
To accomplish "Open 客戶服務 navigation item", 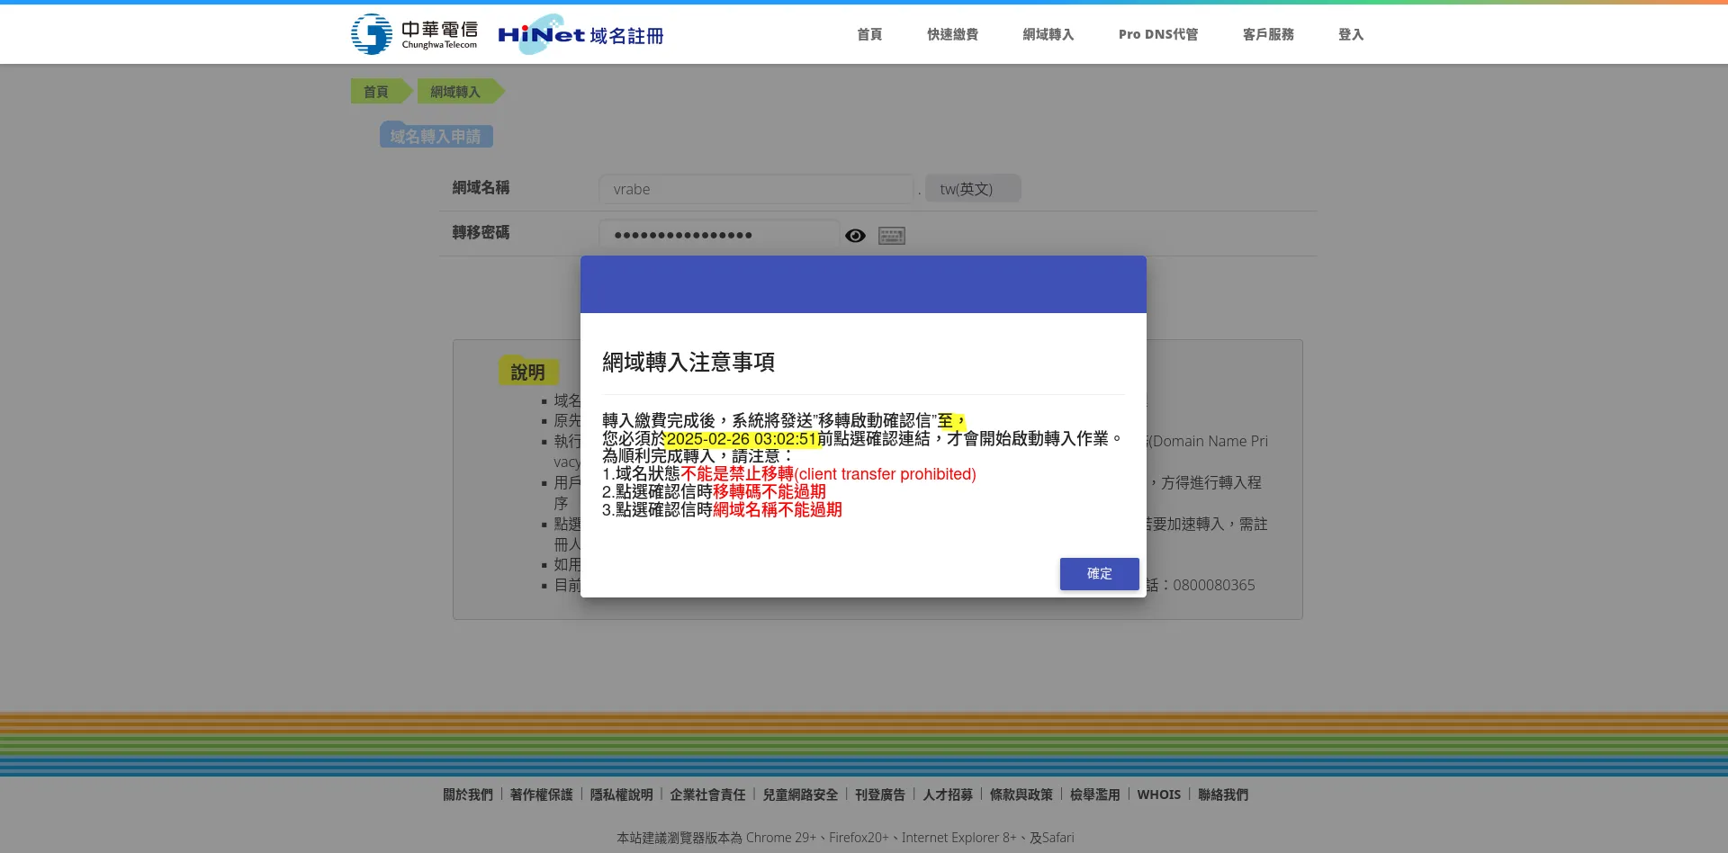I will [x=1268, y=34].
